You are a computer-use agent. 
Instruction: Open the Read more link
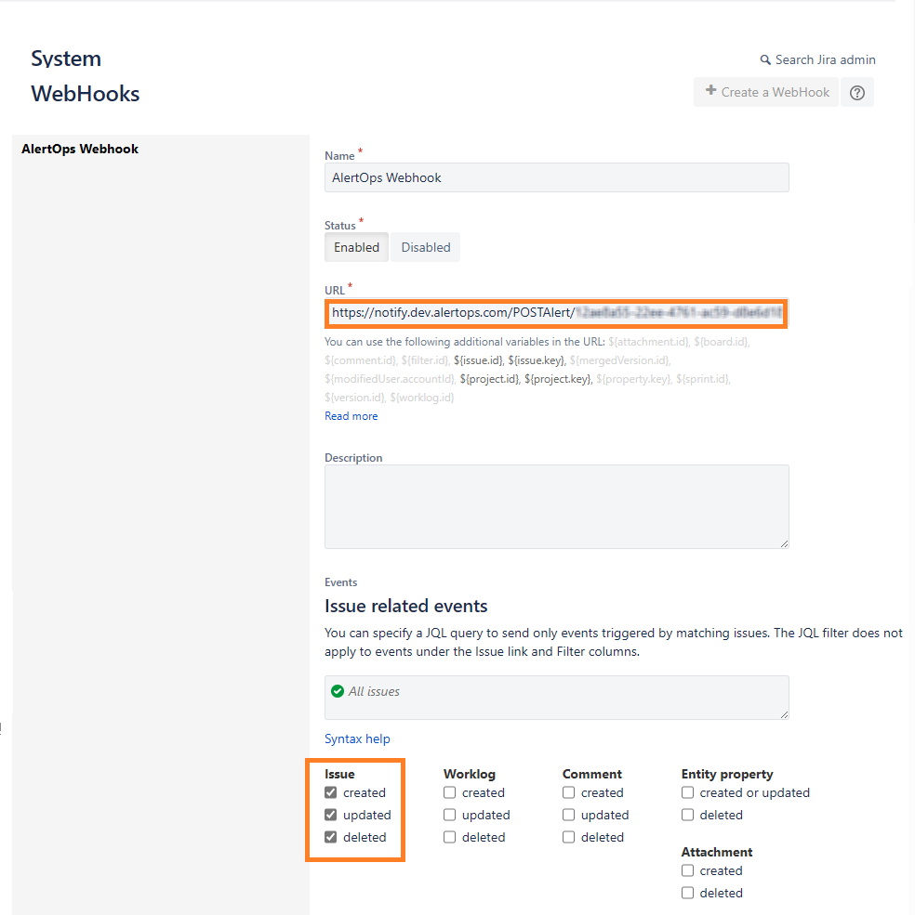point(351,416)
